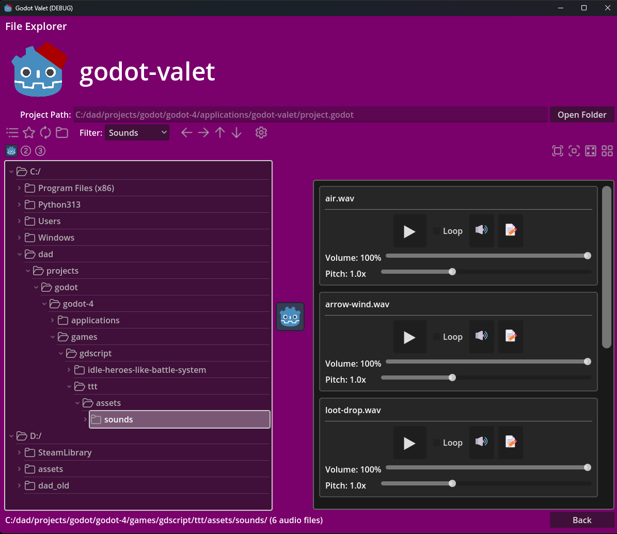Collapse the dad folder
617x534 pixels.
(x=19, y=254)
